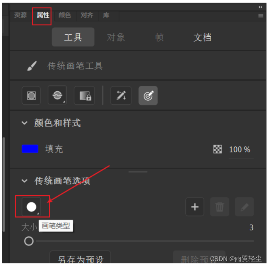The height and width of the screenshot is (266, 268).
Task: Click the highlighted stylus target icon
Action: (148, 95)
